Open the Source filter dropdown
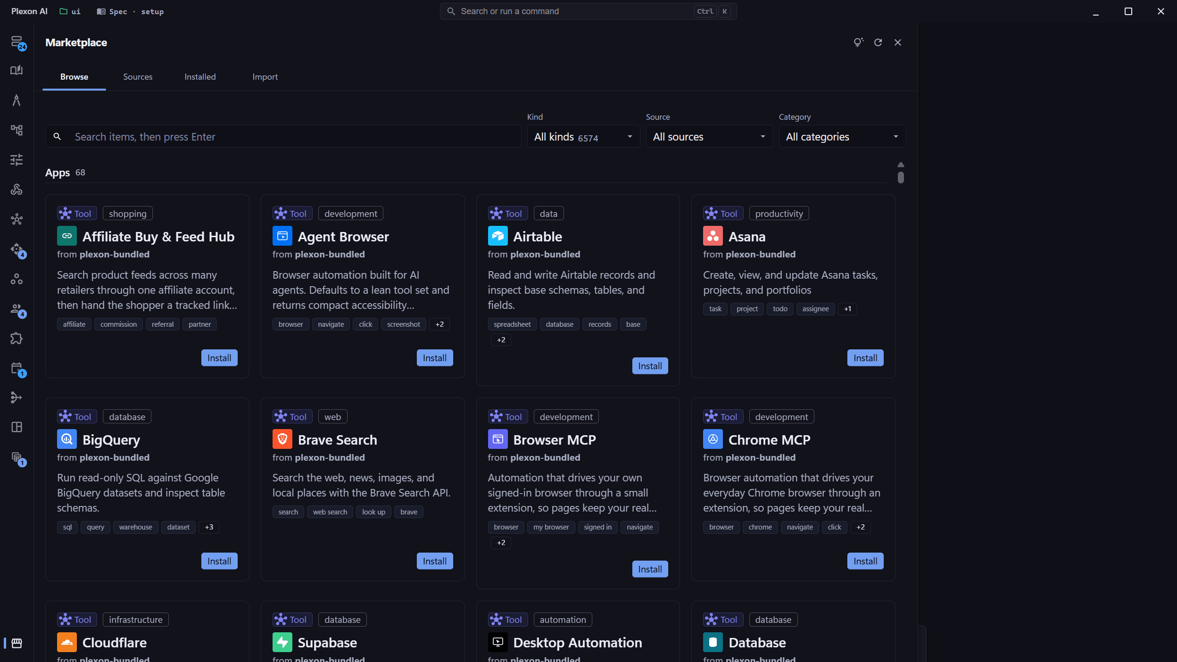 (709, 137)
